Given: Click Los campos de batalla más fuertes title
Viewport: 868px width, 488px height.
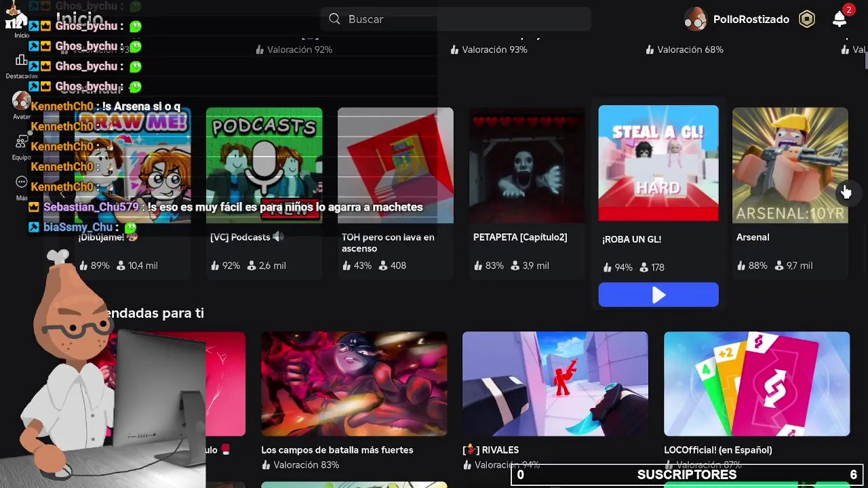Looking at the screenshot, I should (337, 450).
